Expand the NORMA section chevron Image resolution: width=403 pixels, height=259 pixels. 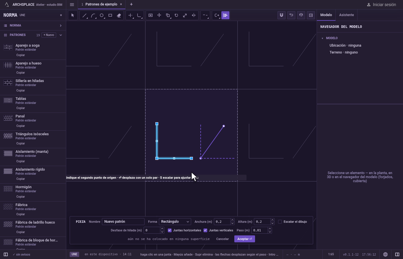pyautogui.click(x=61, y=26)
